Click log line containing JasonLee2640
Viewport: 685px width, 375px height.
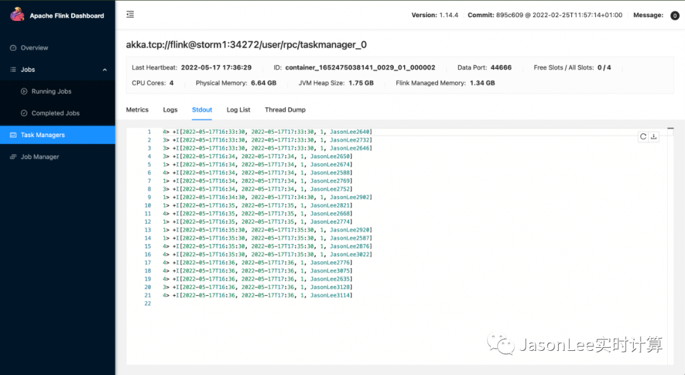tap(268, 132)
